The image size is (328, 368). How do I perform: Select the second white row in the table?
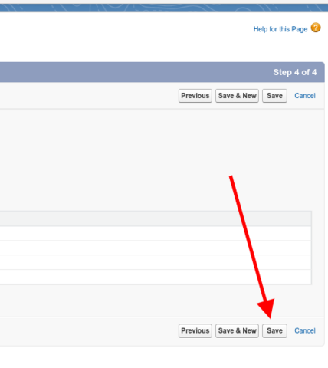point(156,248)
